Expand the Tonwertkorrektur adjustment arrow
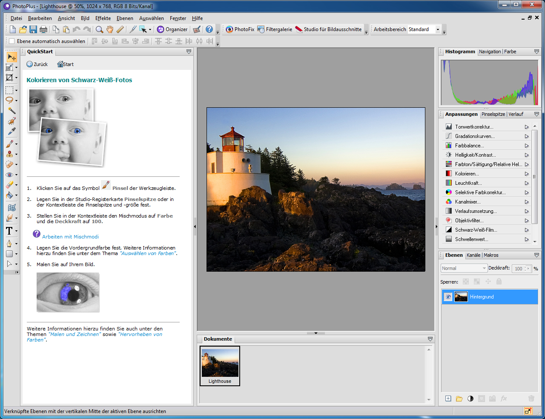 point(527,127)
